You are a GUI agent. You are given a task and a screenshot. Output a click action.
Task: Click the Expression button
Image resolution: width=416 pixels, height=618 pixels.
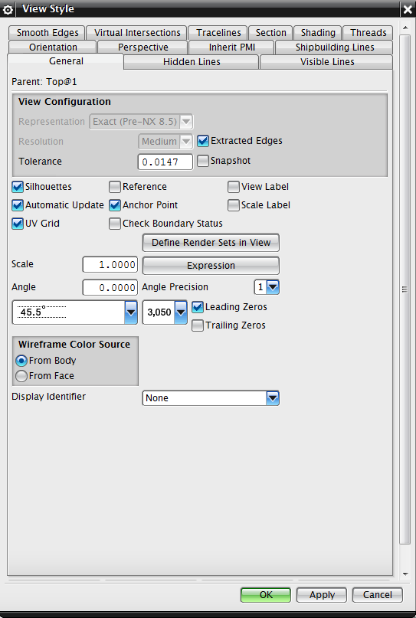[x=211, y=266]
